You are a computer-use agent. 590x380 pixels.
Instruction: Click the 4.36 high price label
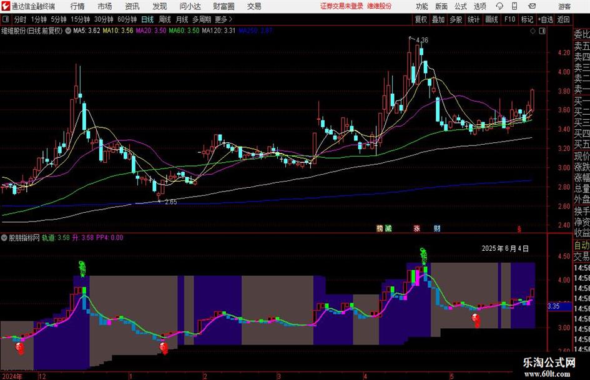coord(422,40)
